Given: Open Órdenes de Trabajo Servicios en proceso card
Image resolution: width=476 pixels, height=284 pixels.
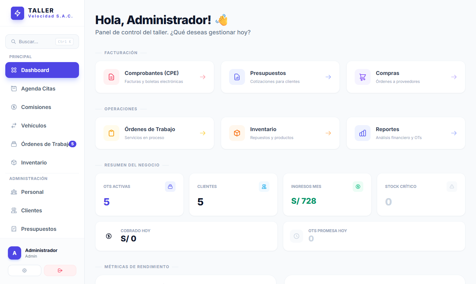Looking at the screenshot, I should pos(155,133).
